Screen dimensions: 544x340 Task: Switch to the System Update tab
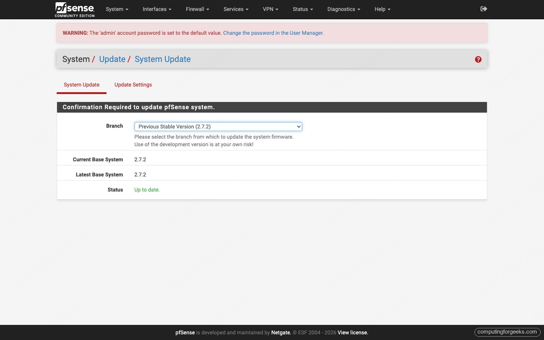point(82,85)
